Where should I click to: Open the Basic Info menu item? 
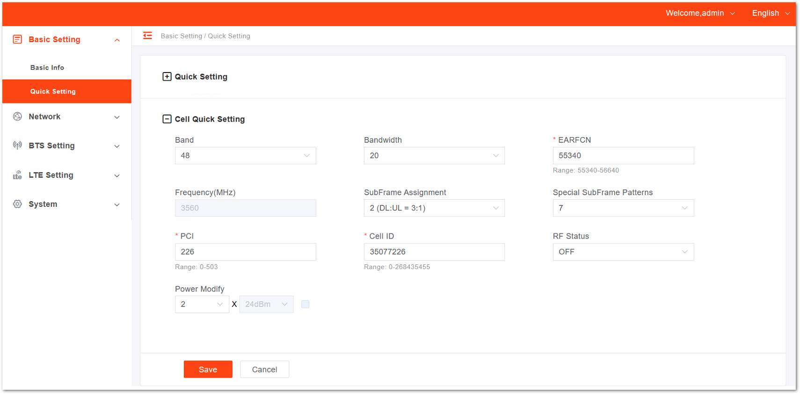(x=67, y=67)
